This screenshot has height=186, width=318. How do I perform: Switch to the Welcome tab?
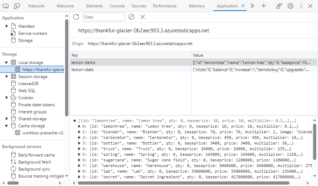point(65,6)
